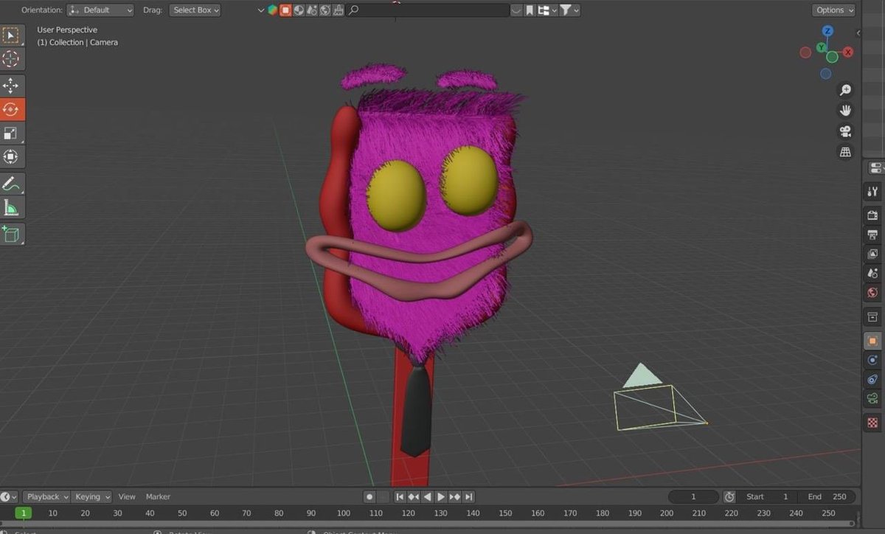Open the Orientation dropdown set to Default
The height and width of the screenshot is (534, 885).
coord(100,10)
